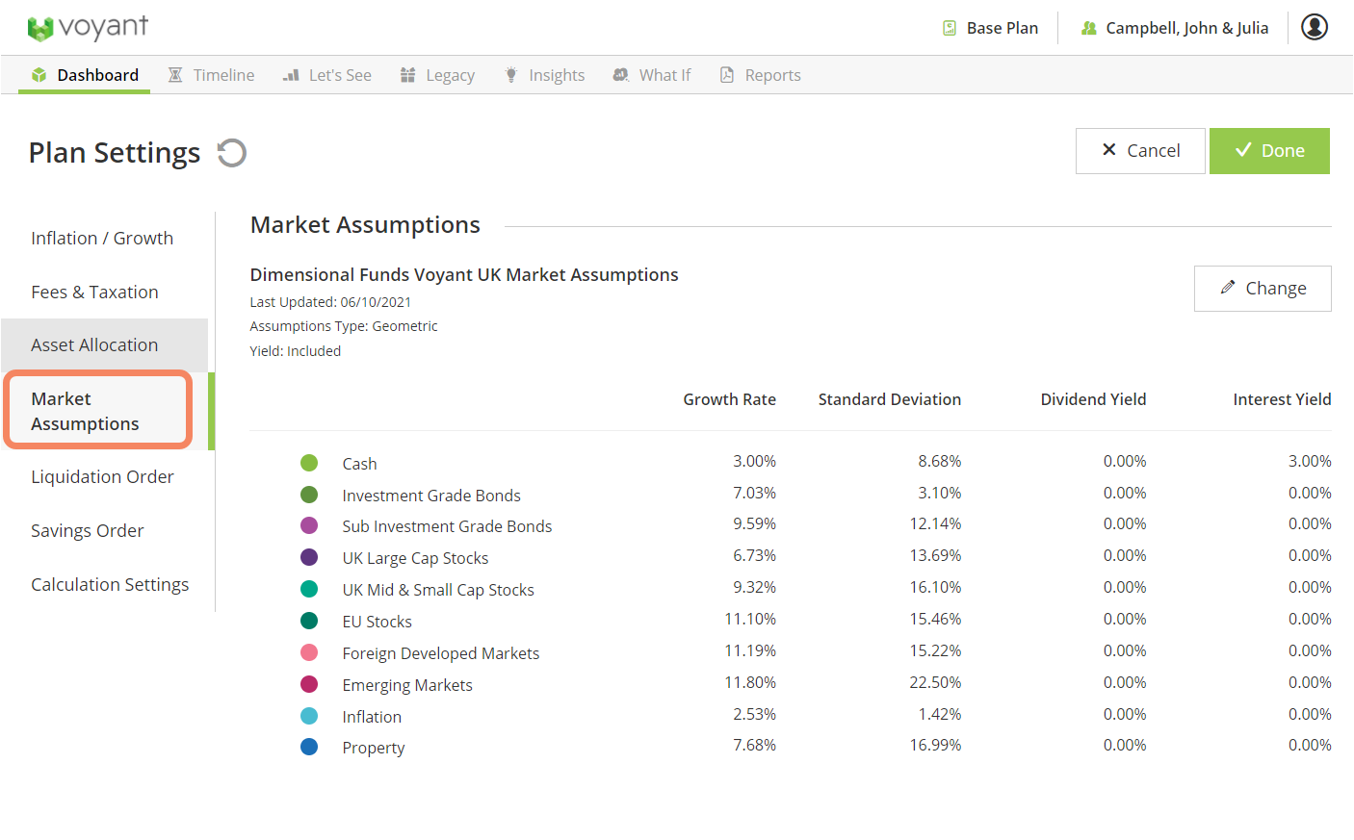1354x840 pixels.
Task: Click the Interest Yield column header
Action: click(1282, 399)
